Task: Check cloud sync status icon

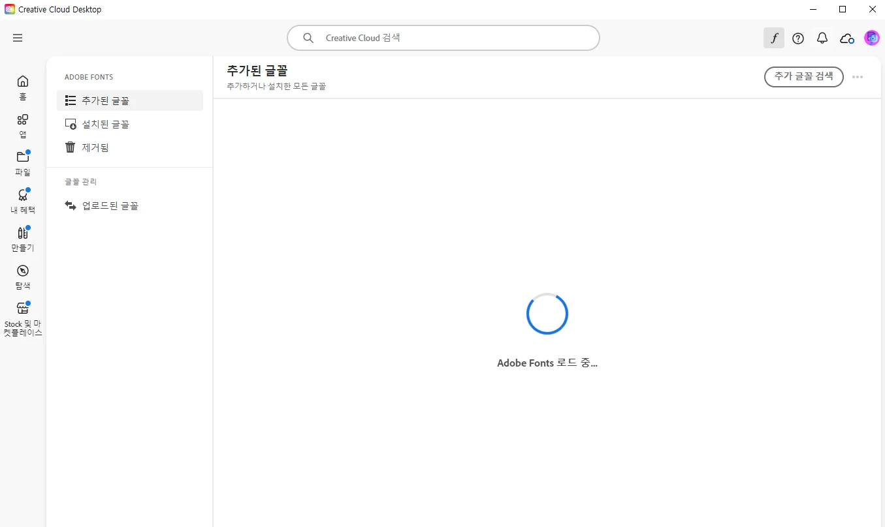Action: click(x=847, y=38)
